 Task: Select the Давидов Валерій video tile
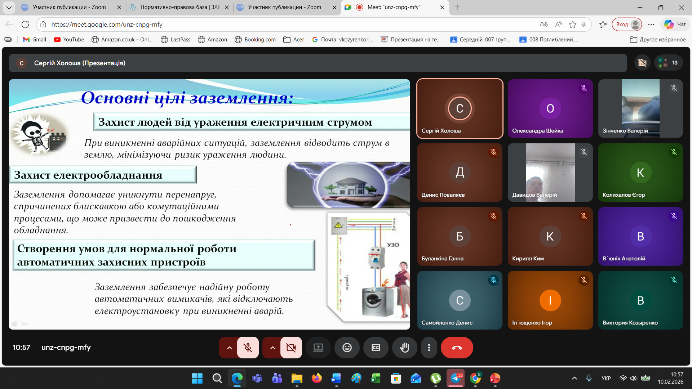coord(550,173)
